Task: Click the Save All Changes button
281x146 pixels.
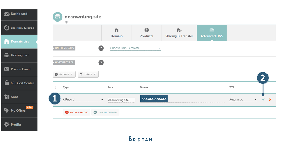Action: [x=105, y=113]
